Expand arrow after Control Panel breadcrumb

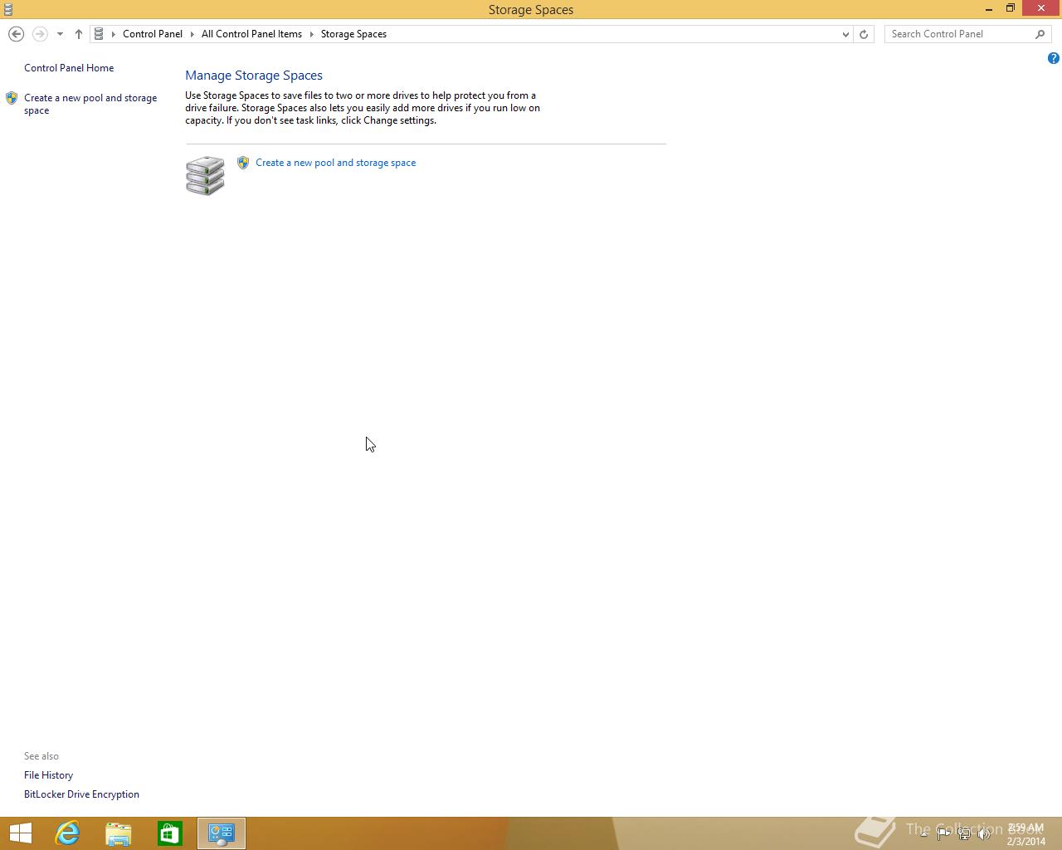(x=192, y=34)
